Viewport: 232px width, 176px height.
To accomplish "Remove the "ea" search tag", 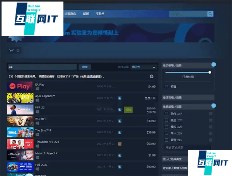I will tap(18, 50).
